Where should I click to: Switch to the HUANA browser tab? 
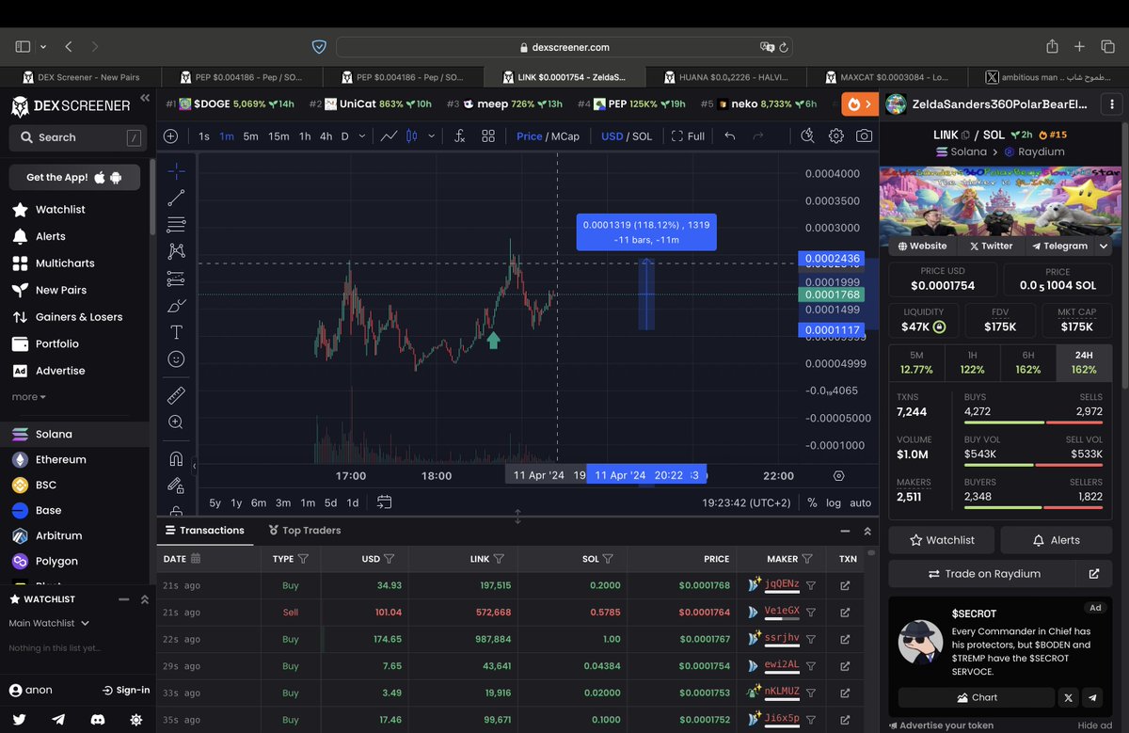(x=725, y=77)
